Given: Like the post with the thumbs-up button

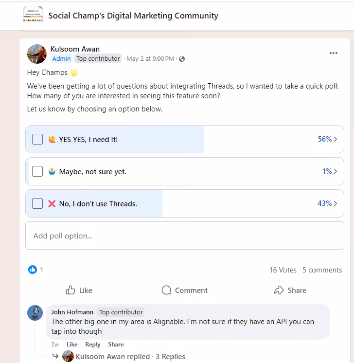Looking at the screenshot, I should (x=79, y=290).
